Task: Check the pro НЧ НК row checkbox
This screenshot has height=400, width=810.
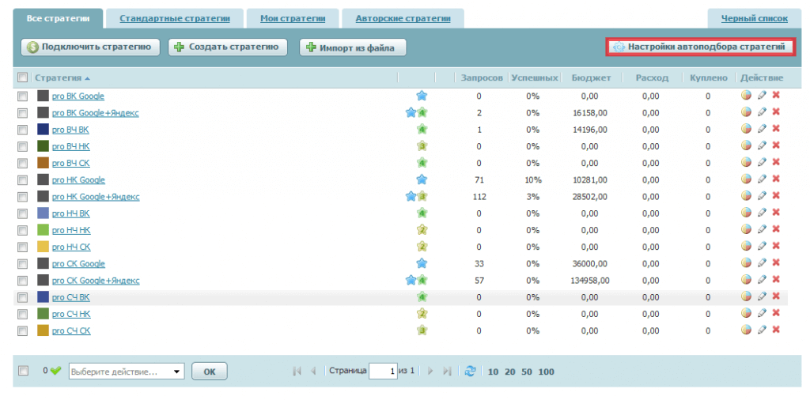Action: [22, 230]
